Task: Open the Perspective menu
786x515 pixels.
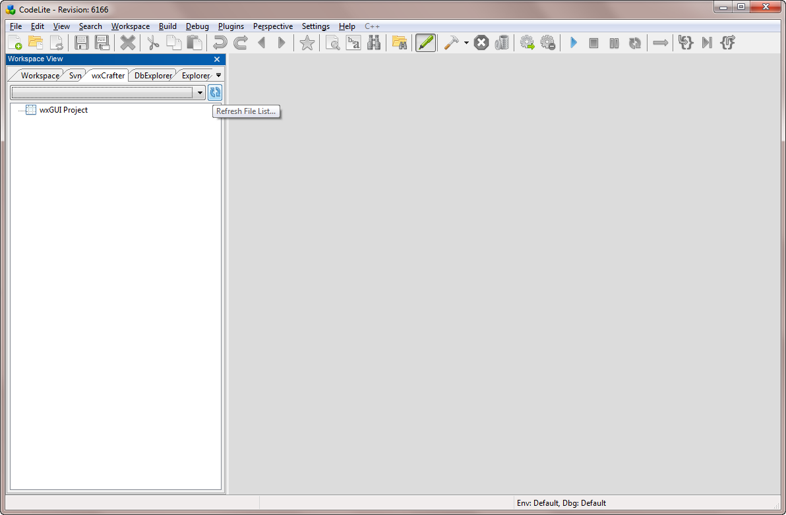Action: point(273,26)
